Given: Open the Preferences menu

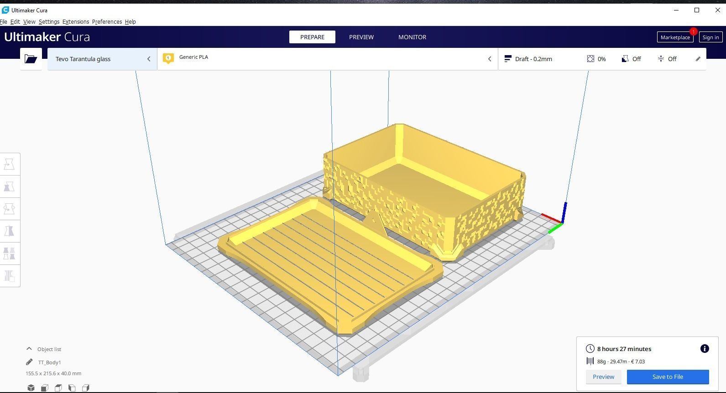Looking at the screenshot, I should point(107,22).
